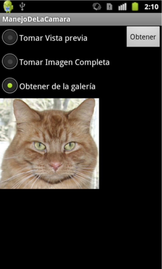162x269 pixels.
Task: Select the Obtener de la galería radio circle
Action: pos(10,86)
